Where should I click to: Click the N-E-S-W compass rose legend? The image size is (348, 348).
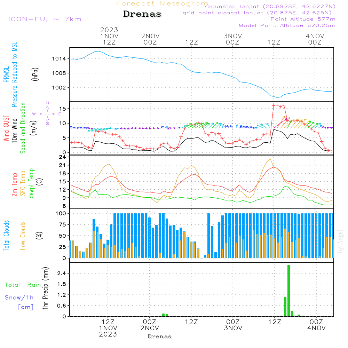(x=47, y=113)
